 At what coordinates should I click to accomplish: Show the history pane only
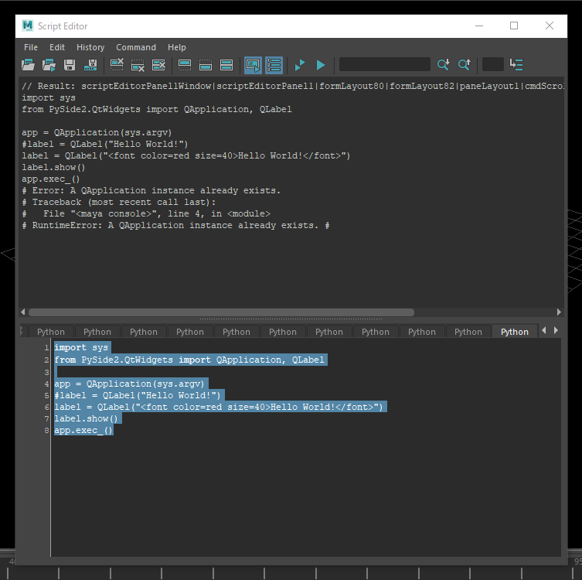click(185, 65)
